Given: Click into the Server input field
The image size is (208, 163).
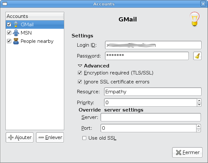Looking at the screenshot, I should click(x=150, y=117).
